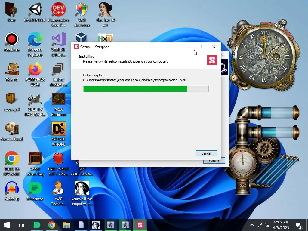This screenshot has width=308, height=231.
Task: Open the clock showing 12:09 PM
Action: tap(281, 225)
